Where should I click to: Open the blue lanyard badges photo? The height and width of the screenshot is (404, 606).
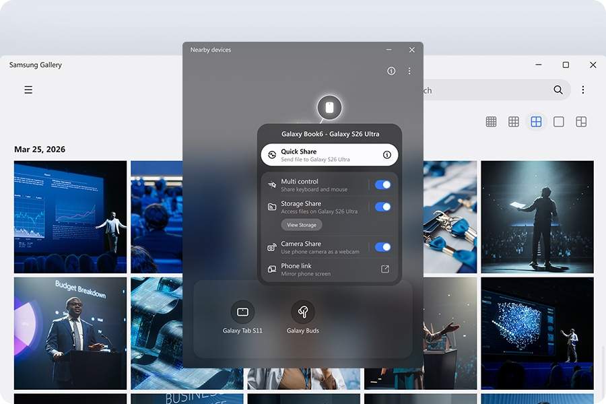click(x=450, y=217)
